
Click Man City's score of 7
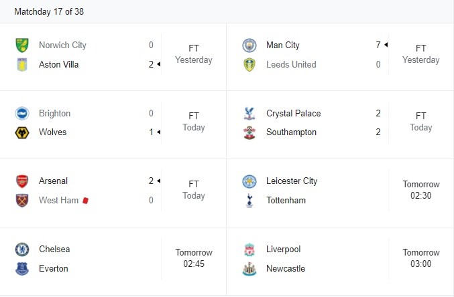378,45
